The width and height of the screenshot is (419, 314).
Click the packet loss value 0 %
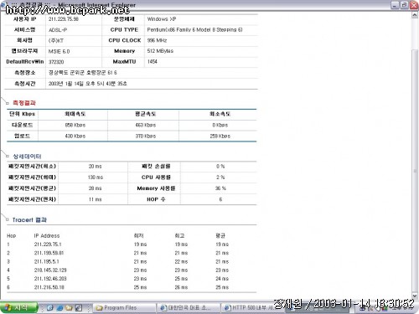tap(220, 167)
